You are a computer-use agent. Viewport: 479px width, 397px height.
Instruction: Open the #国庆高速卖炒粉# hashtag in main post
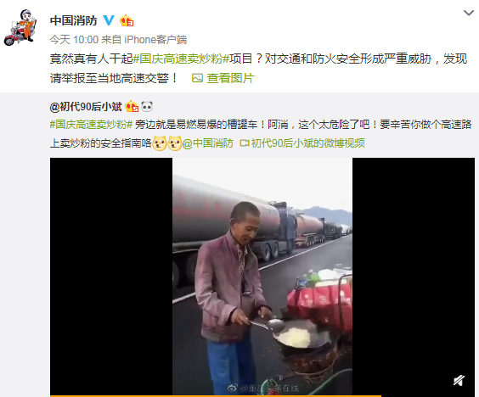click(181, 59)
